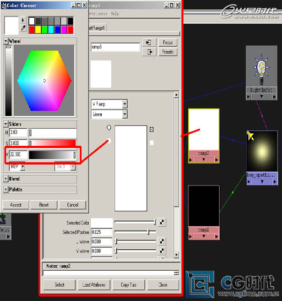The image size is (282, 301).
Task: Open the Help menu
Action: [x=115, y=14]
